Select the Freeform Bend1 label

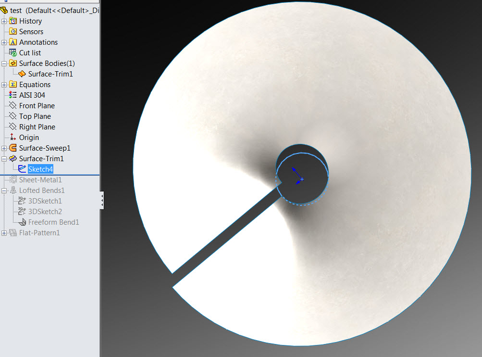coord(53,222)
